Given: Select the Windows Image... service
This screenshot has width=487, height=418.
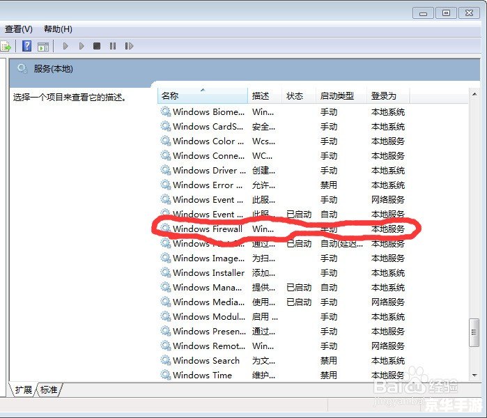Looking at the screenshot, I should pos(283,258).
